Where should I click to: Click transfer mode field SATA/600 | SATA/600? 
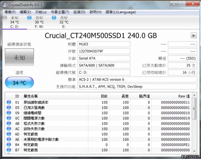104,65
